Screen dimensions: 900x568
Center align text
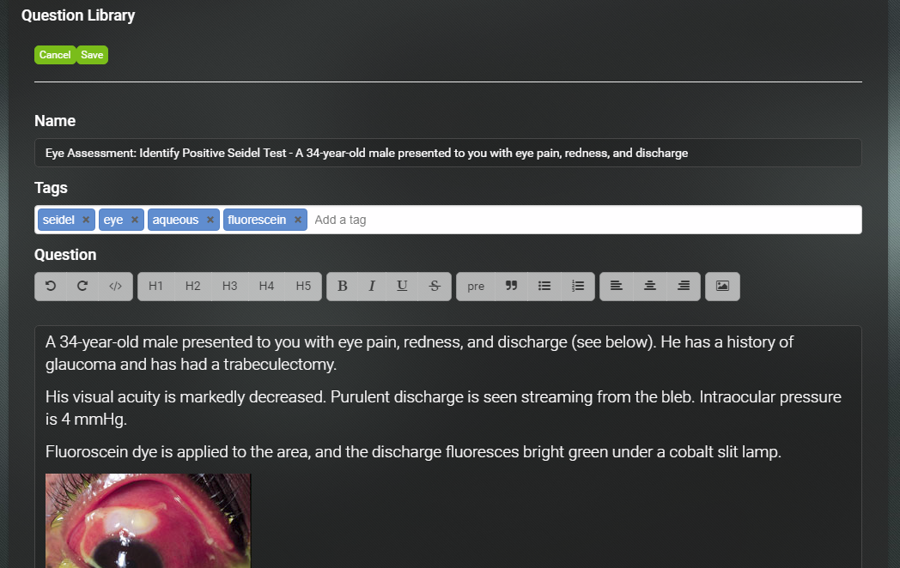tap(650, 286)
